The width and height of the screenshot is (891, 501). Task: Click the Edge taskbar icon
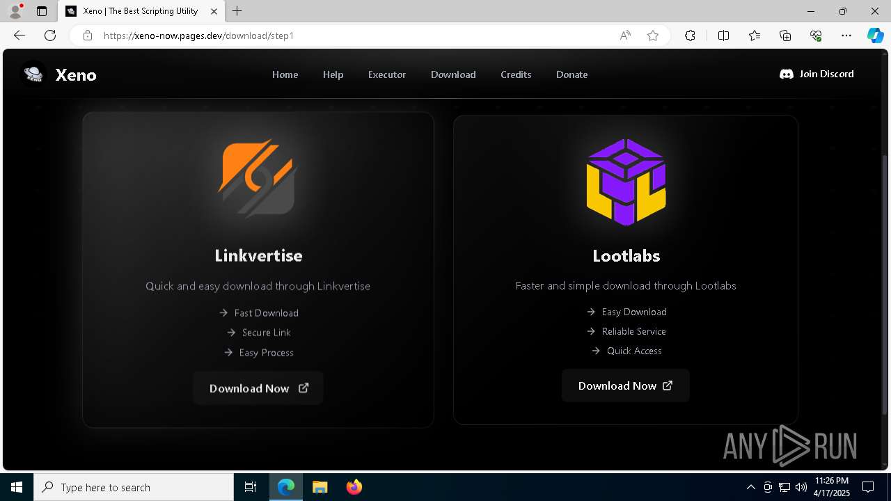(x=286, y=487)
